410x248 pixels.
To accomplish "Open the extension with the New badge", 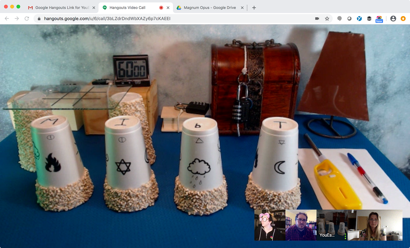I will point(379,19).
